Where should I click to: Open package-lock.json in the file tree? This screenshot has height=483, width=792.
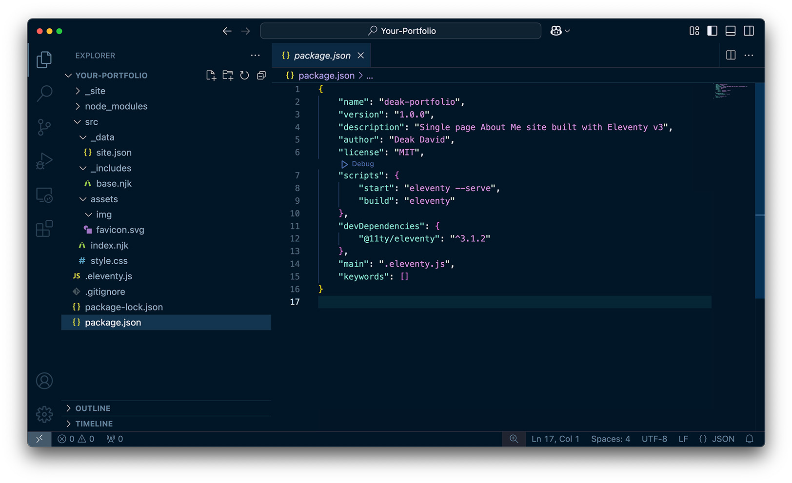(x=166, y=307)
